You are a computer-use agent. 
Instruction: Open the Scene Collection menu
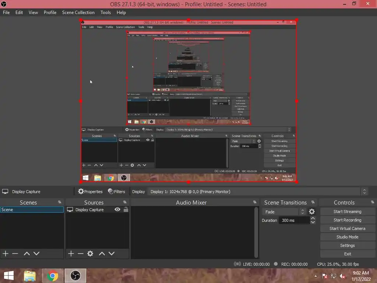78,13
